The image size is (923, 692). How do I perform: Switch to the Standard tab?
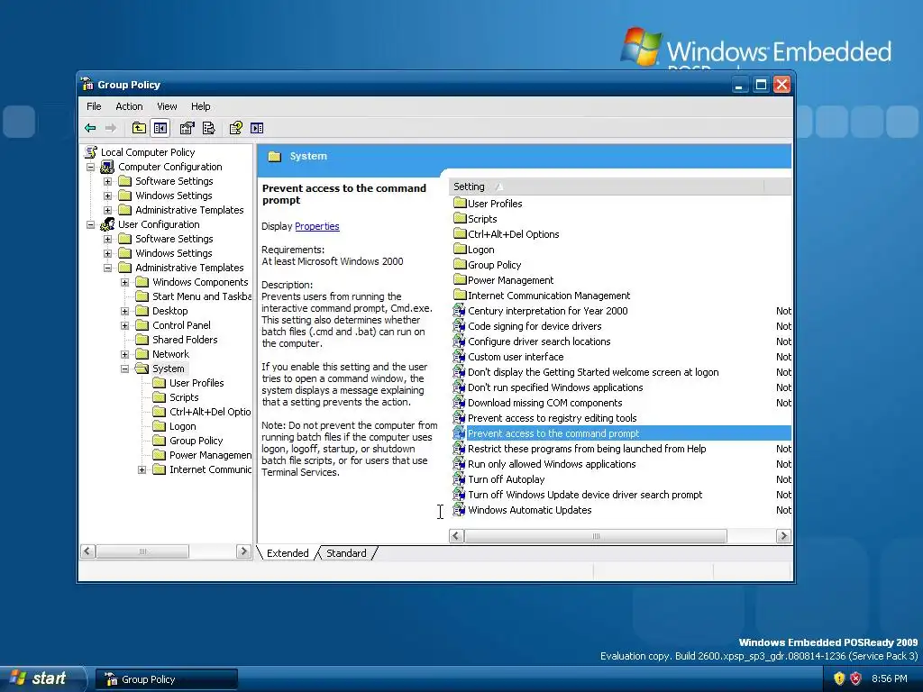(346, 553)
